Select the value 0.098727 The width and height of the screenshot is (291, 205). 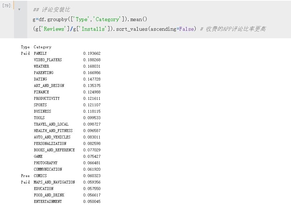click(92, 124)
